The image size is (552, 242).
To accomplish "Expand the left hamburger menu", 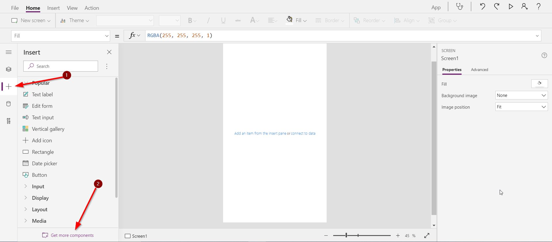I will pos(9,52).
